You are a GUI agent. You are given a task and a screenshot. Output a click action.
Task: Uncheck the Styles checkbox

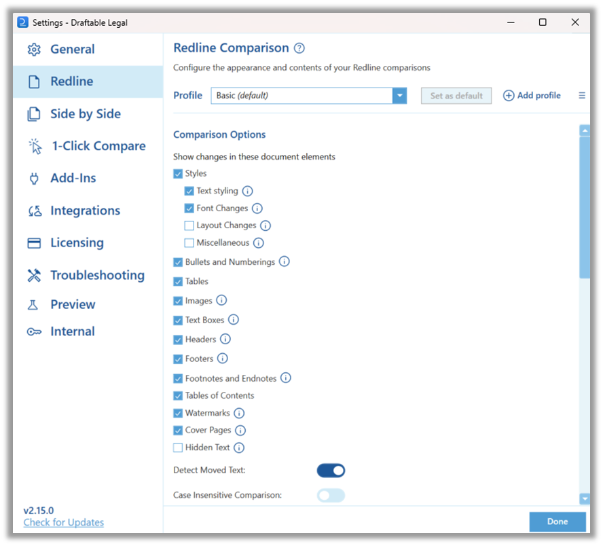coord(178,174)
